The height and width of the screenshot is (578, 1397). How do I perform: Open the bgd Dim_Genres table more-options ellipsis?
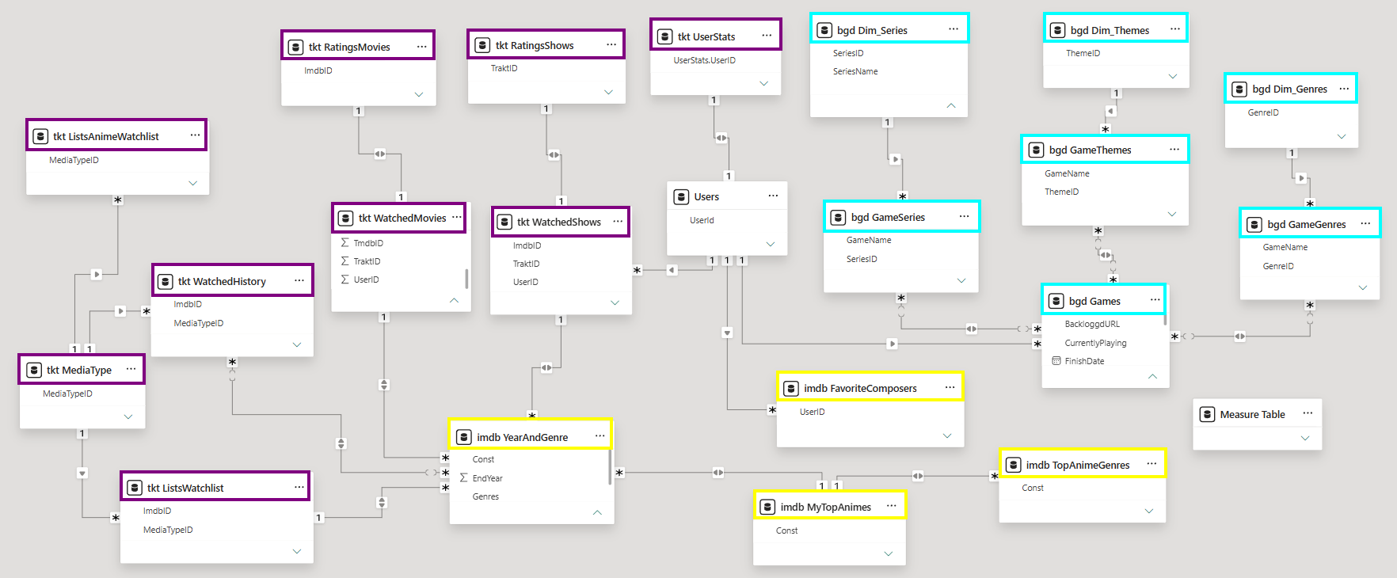coord(1344,89)
